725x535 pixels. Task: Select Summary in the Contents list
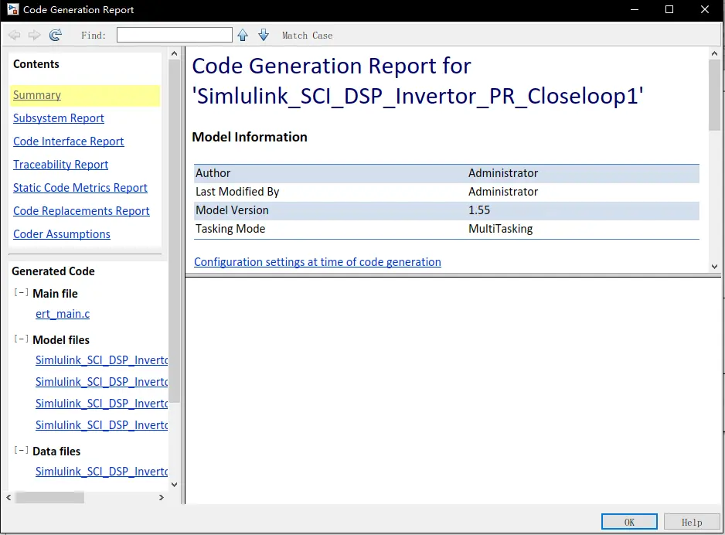pos(37,95)
